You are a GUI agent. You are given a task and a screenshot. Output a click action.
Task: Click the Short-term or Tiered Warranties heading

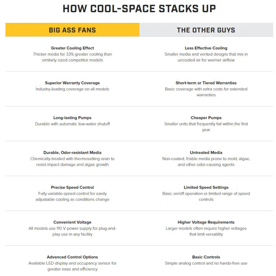coord(206,83)
